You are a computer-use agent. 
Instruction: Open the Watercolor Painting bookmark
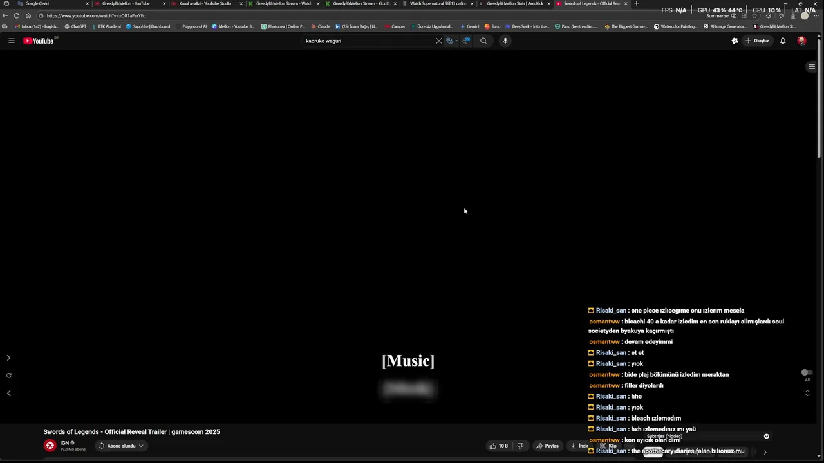point(676,26)
